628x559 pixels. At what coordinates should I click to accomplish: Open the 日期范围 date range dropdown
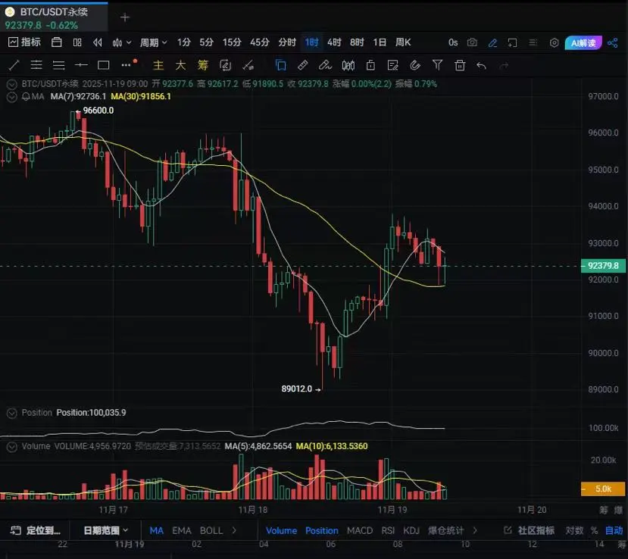pos(105,530)
